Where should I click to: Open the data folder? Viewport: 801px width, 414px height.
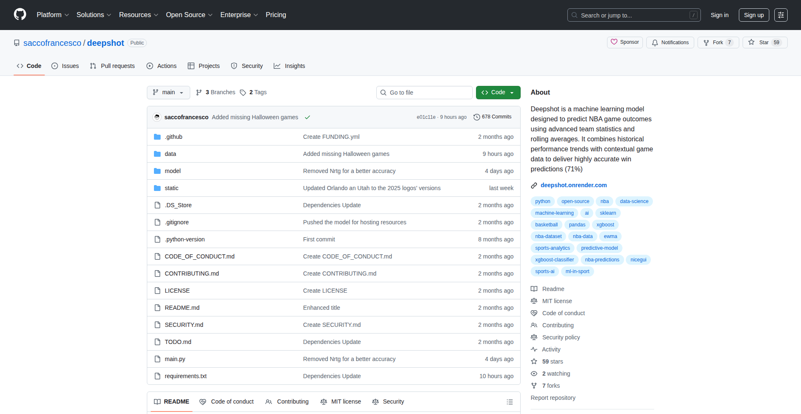(x=170, y=154)
